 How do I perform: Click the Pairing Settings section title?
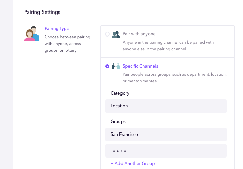pyautogui.click(x=42, y=12)
